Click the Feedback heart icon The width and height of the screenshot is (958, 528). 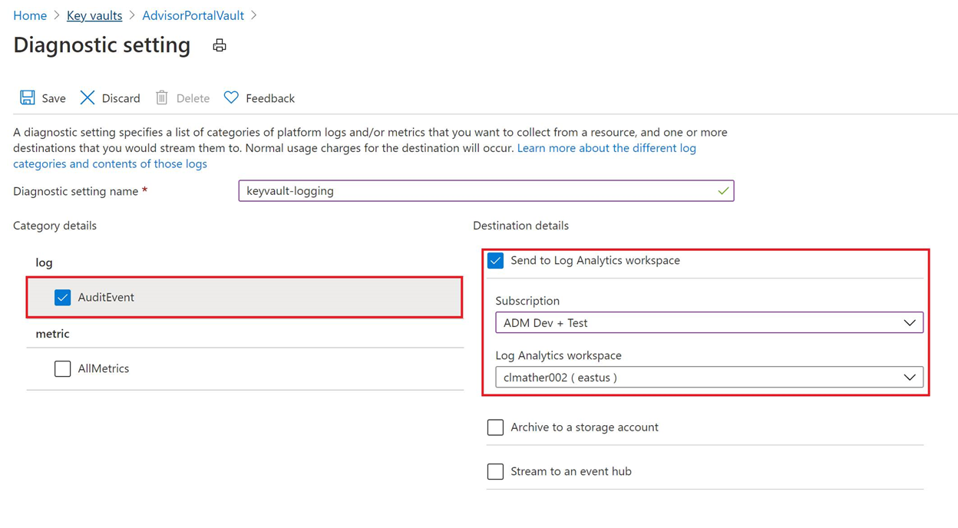[231, 97]
